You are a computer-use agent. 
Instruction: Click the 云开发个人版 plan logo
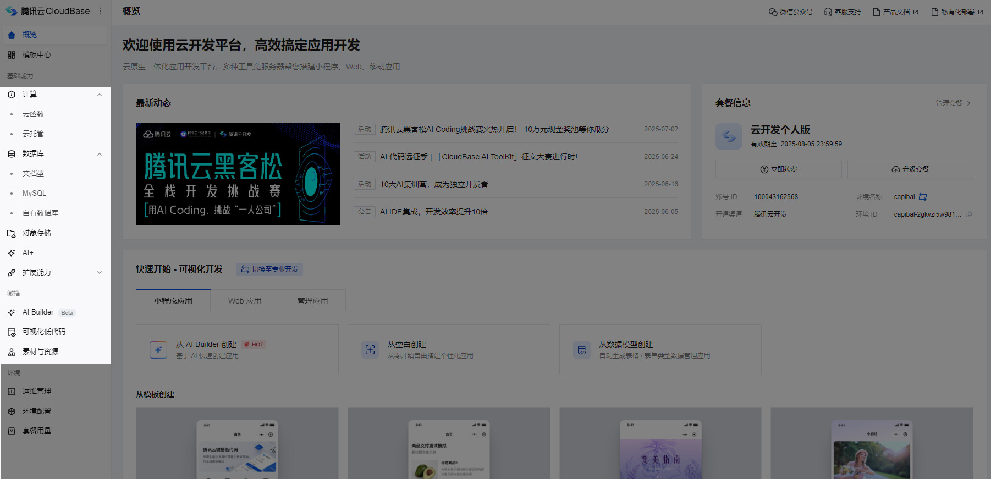729,136
